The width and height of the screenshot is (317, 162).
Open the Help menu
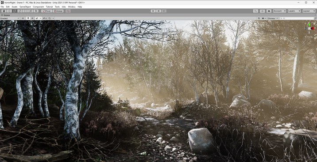(80, 7)
